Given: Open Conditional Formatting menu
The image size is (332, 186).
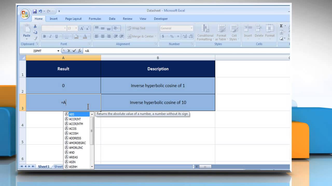Looking at the screenshot, I should [x=205, y=33].
